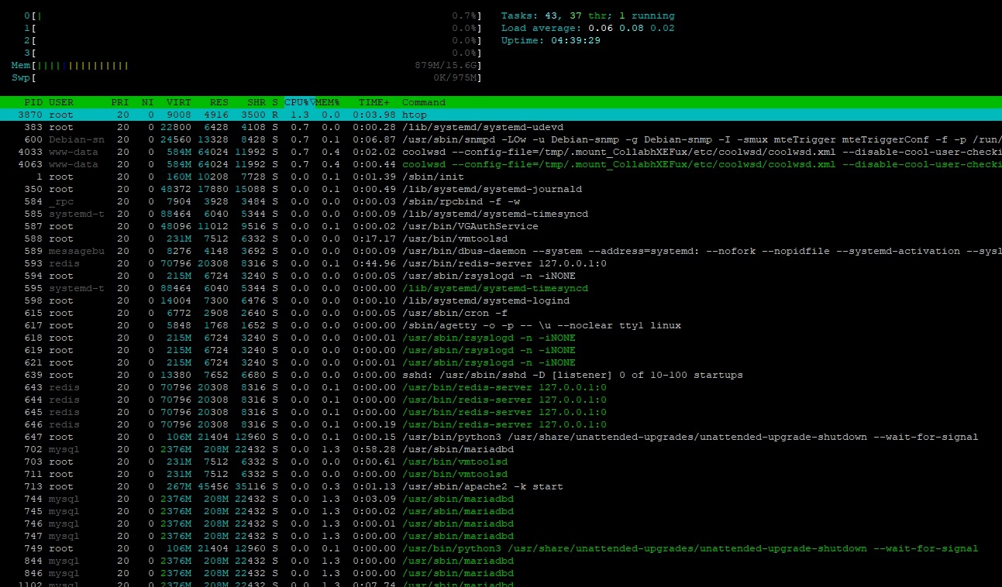Sort by VIRT memory column header
Image resolution: width=1002 pixels, height=587 pixels.
point(178,102)
